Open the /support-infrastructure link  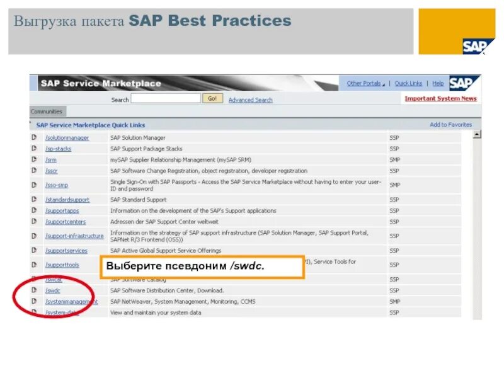(x=74, y=236)
